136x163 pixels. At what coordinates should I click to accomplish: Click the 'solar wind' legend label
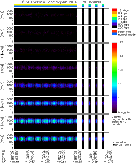pos(125,32)
